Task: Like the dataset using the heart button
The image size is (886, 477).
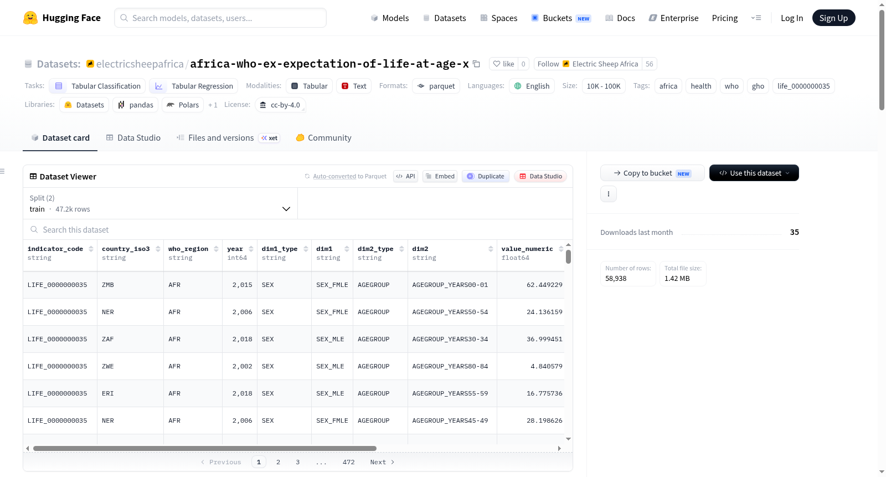Action: click(x=503, y=64)
